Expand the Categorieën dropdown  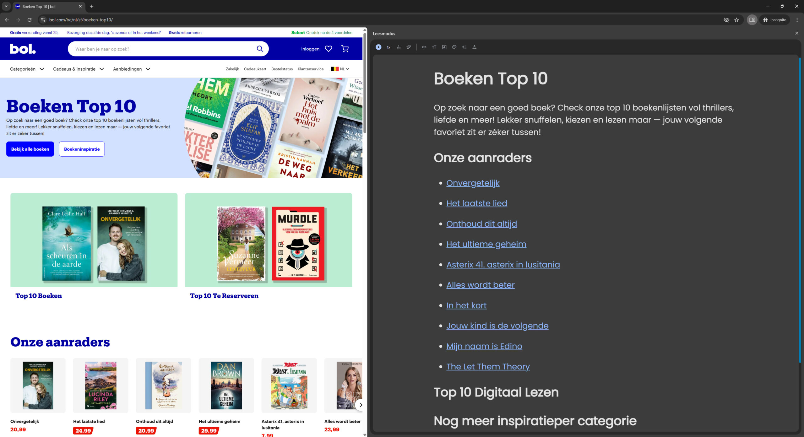pyautogui.click(x=27, y=69)
